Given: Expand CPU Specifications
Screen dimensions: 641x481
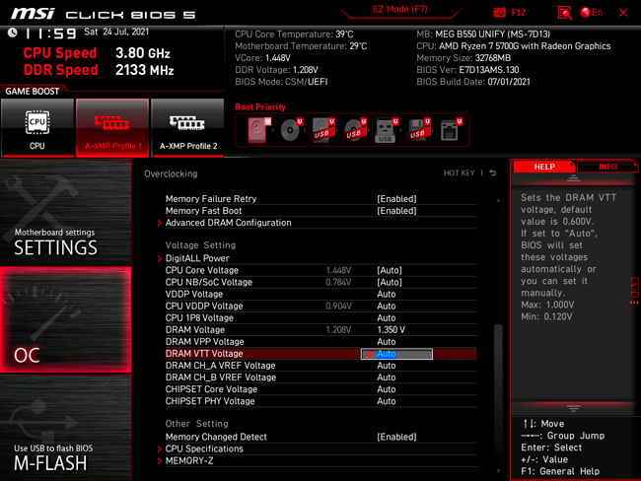Looking at the screenshot, I should tap(204, 448).
